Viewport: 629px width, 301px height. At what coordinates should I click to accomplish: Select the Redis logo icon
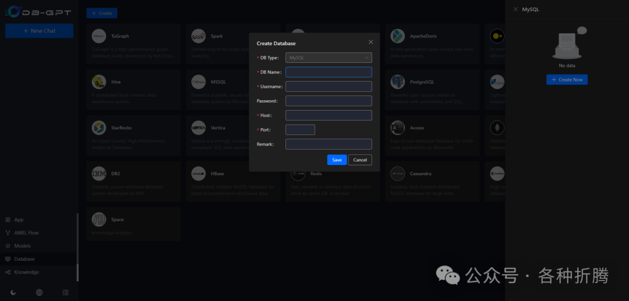(x=298, y=173)
